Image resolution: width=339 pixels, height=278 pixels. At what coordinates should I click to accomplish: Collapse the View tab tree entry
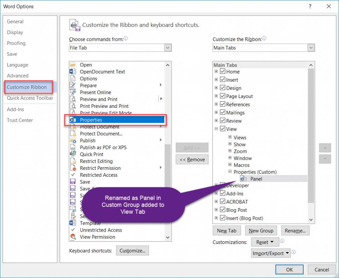point(217,129)
